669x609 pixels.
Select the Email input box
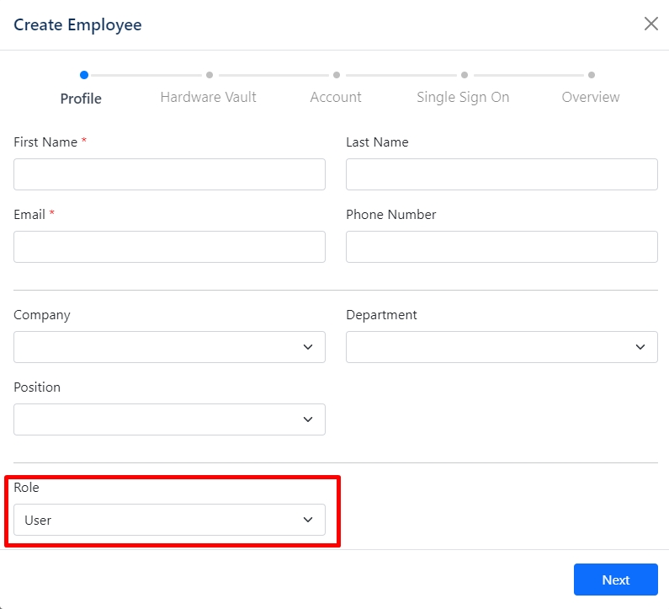point(169,247)
